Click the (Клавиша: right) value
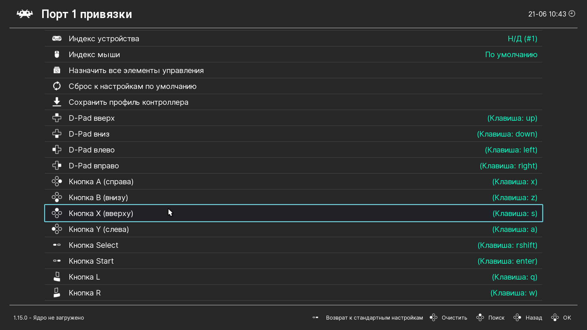 [x=508, y=166]
